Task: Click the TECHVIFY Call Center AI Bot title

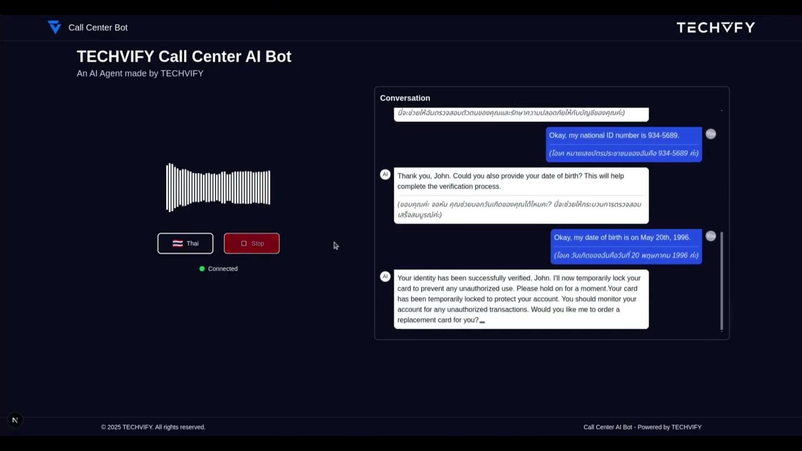Action: pyautogui.click(x=184, y=56)
